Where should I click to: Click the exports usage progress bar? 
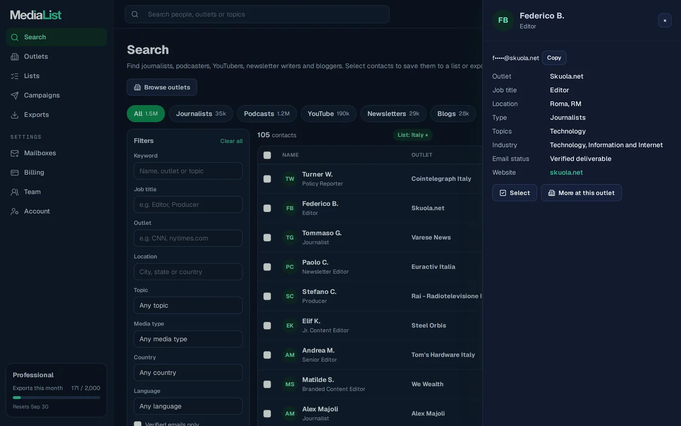[56, 398]
